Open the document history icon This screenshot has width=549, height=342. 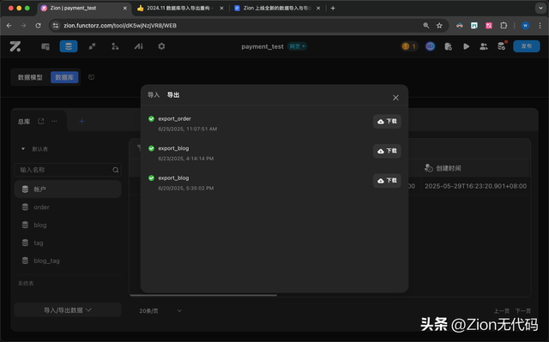[448, 46]
